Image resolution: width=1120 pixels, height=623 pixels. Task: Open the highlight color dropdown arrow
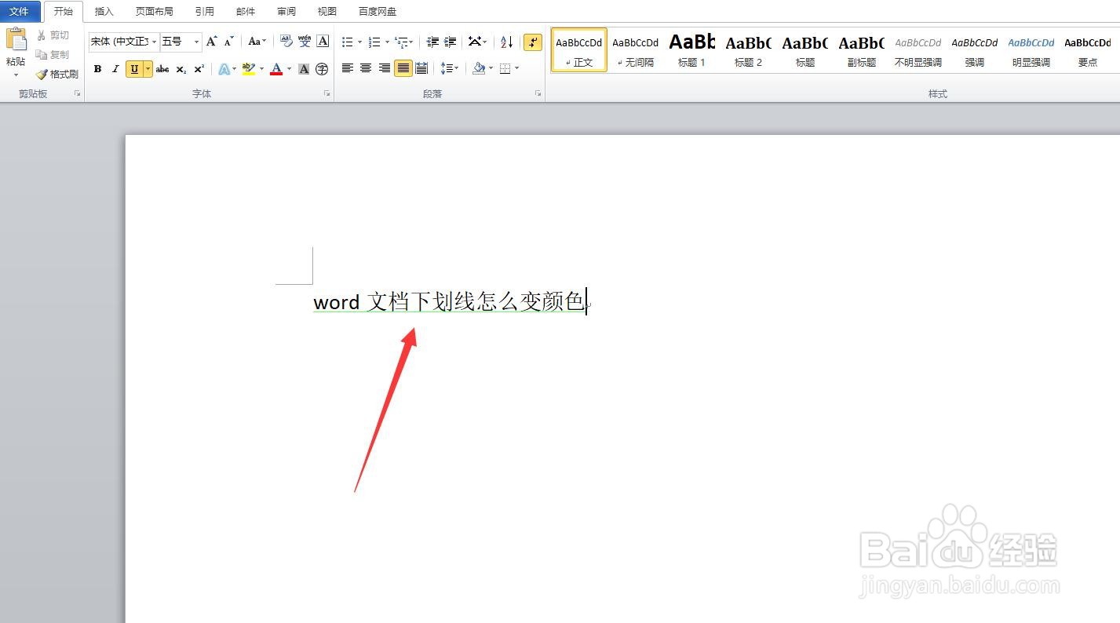coord(261,69)
